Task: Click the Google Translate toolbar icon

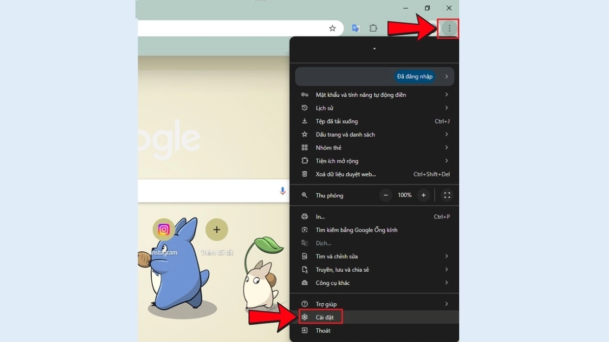Action: point(356,29)
